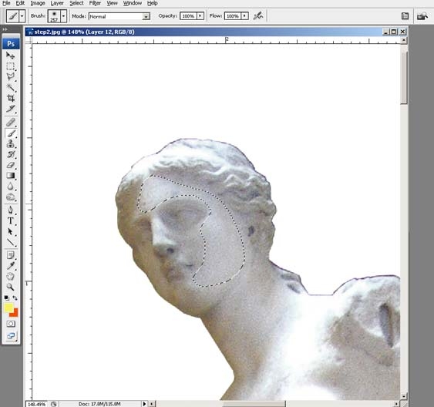Select the Gradient tool
This screenshot has height=407, width=434.
click(11, 176)
